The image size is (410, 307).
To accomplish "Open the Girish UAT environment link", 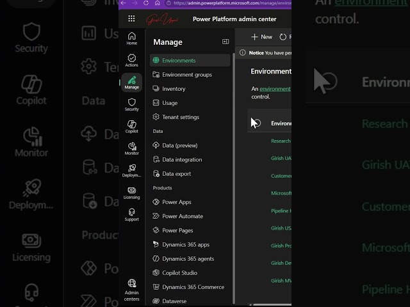I will coord(281,158).
